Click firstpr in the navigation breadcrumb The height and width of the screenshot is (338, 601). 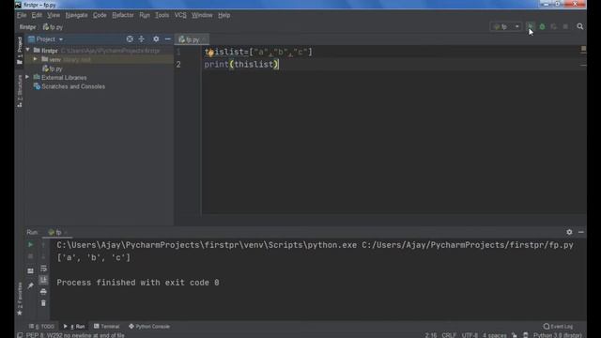point(27,27)
